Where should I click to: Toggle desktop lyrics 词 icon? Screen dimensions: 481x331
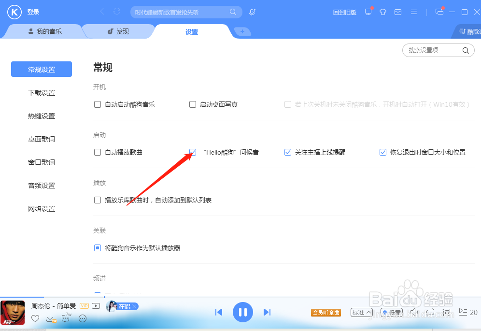[x=446, y=312]
